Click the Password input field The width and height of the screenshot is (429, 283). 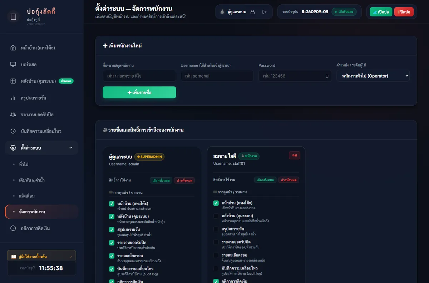295,76
